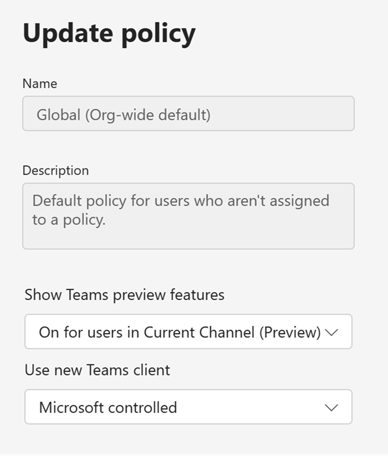The image size is (388, 456).
Task: Expand the preview features options list arrow
Action: tap(331, 332)
